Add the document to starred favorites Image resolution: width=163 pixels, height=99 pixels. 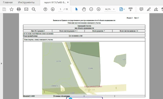pyautogui.click(x=11, y=9)
